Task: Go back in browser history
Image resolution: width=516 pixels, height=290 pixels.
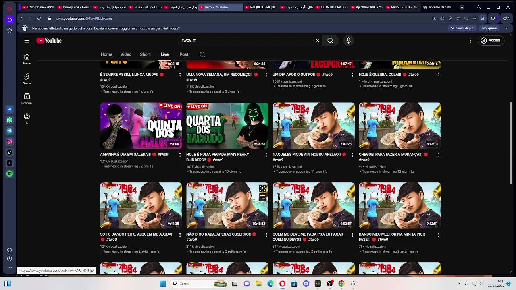Action: [x=21, y=18]
